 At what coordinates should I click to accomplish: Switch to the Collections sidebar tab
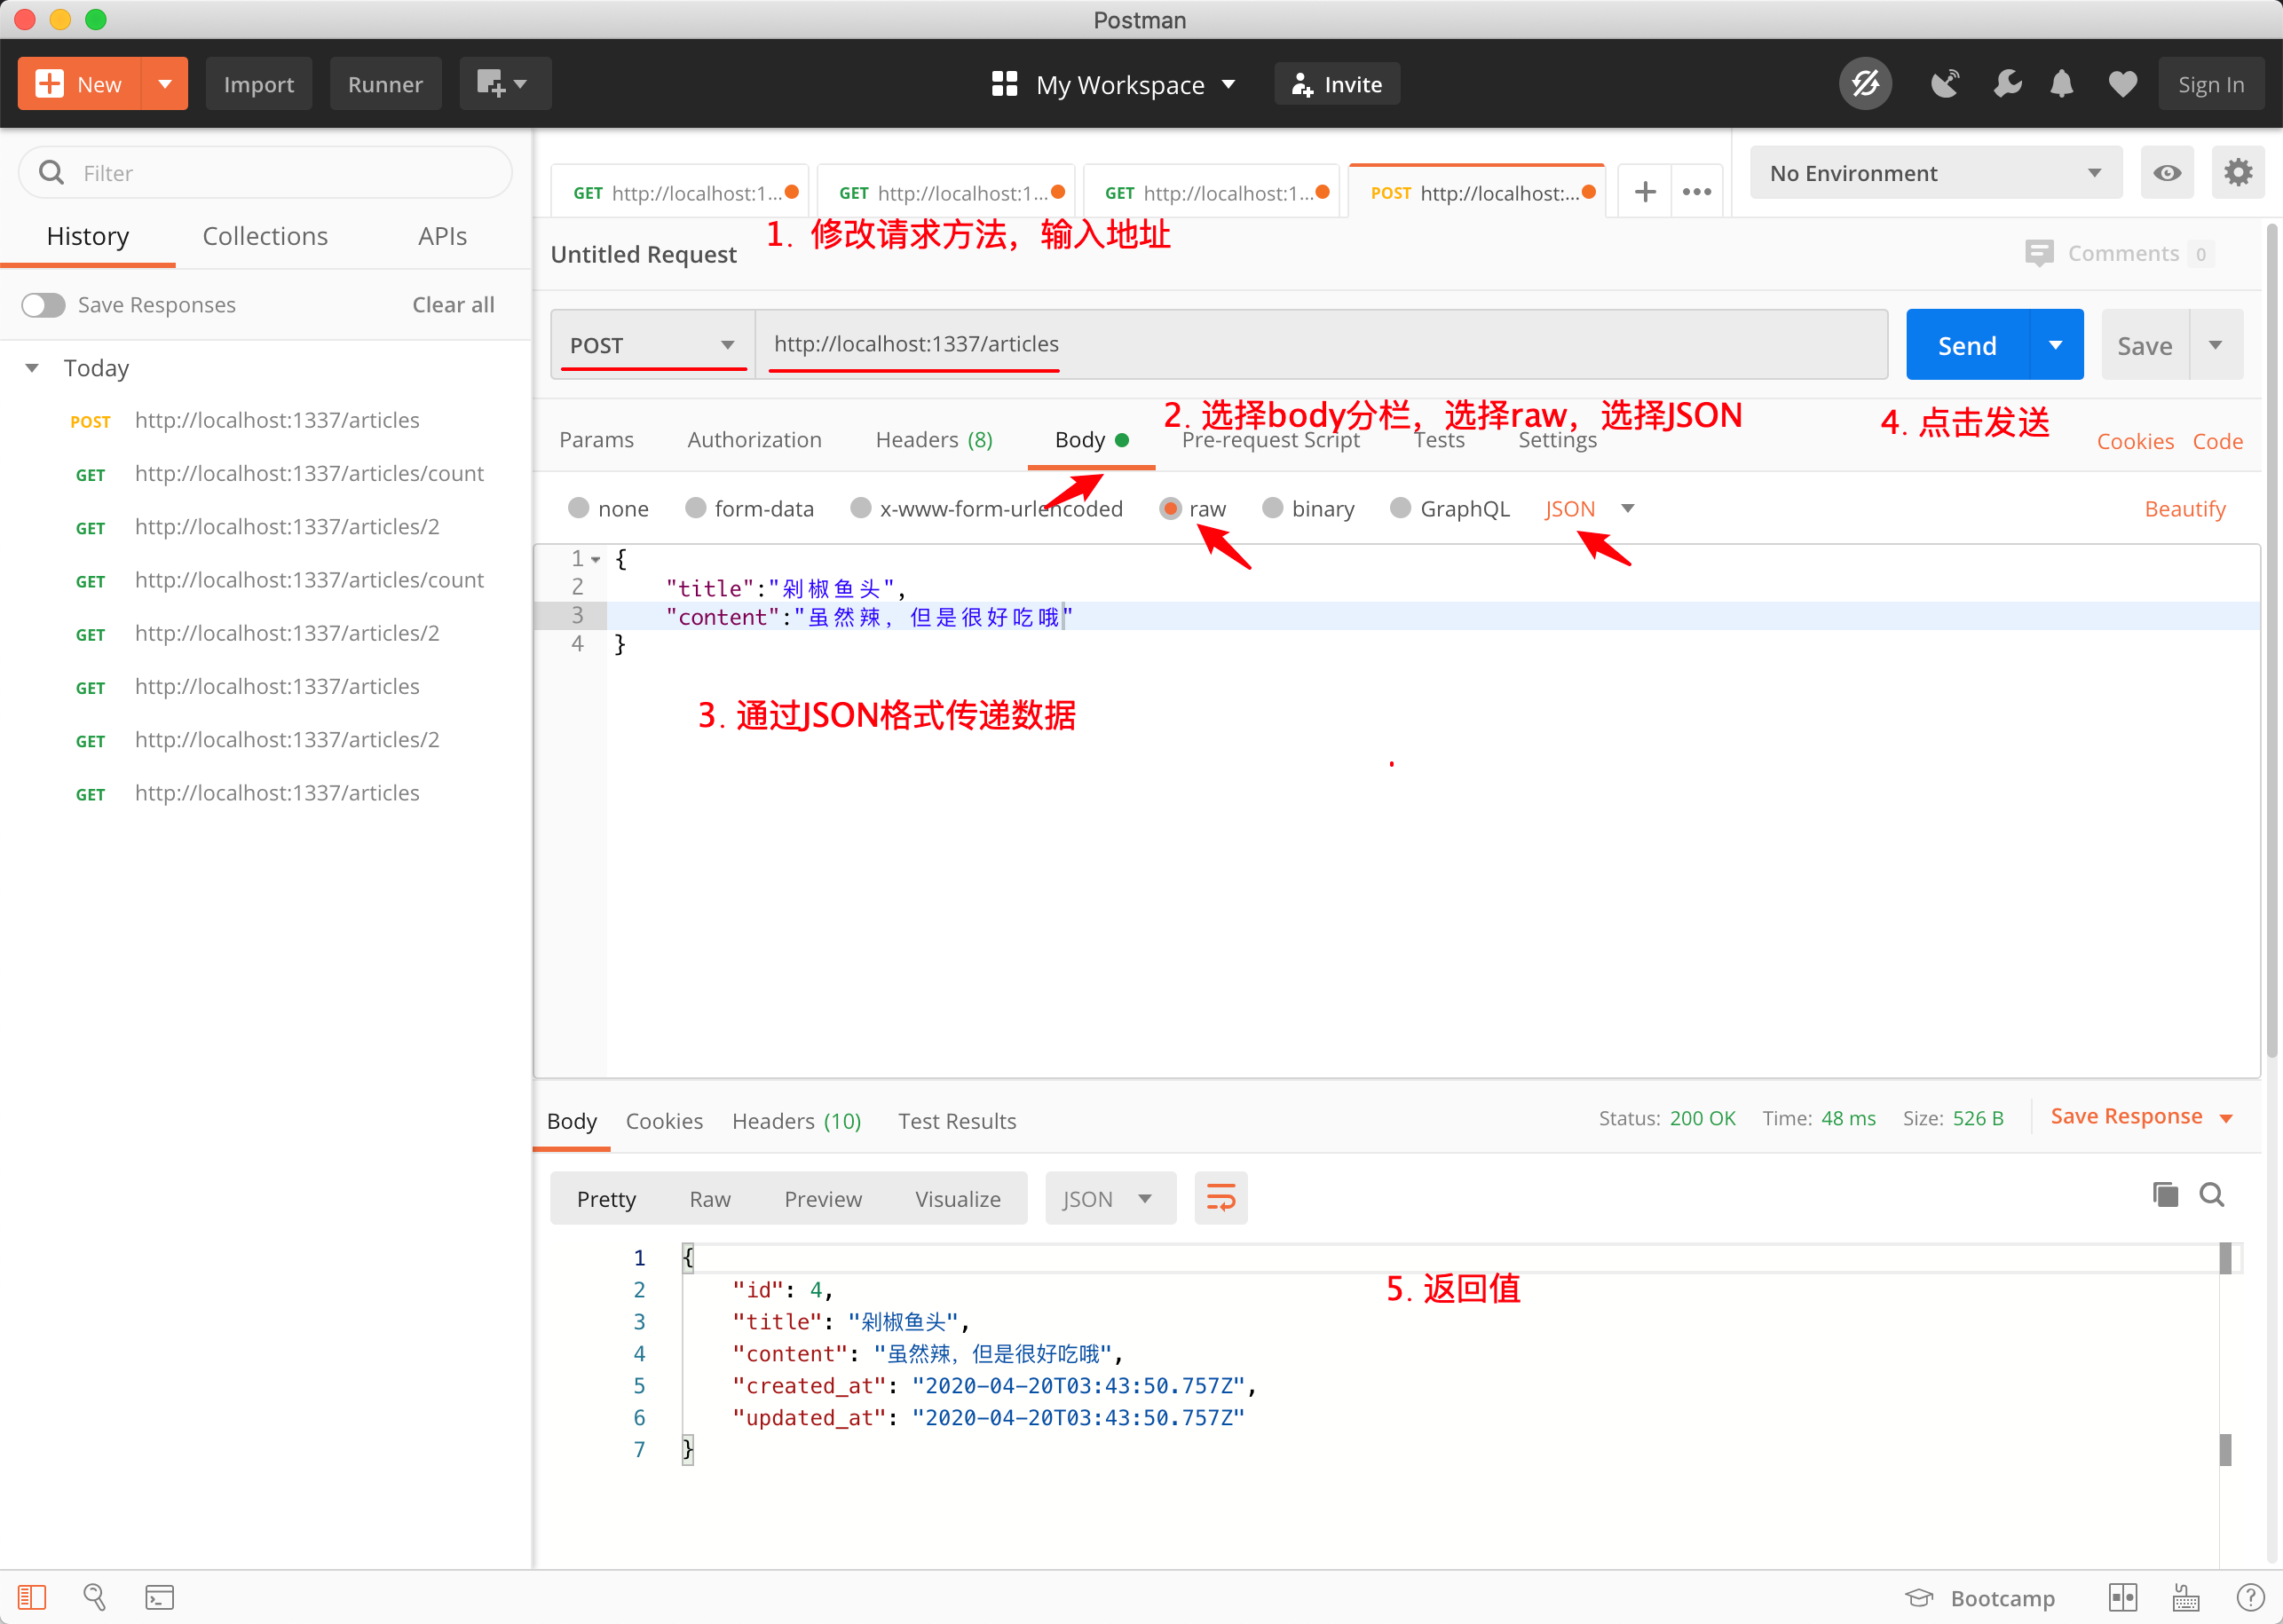265,236
